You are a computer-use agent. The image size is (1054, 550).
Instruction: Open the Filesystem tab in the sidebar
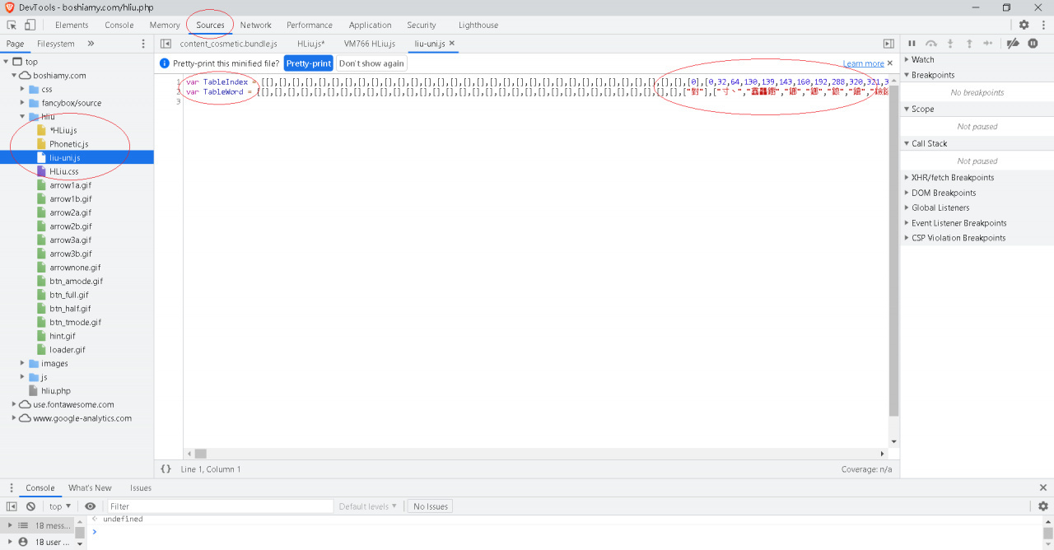click(56, 43)
